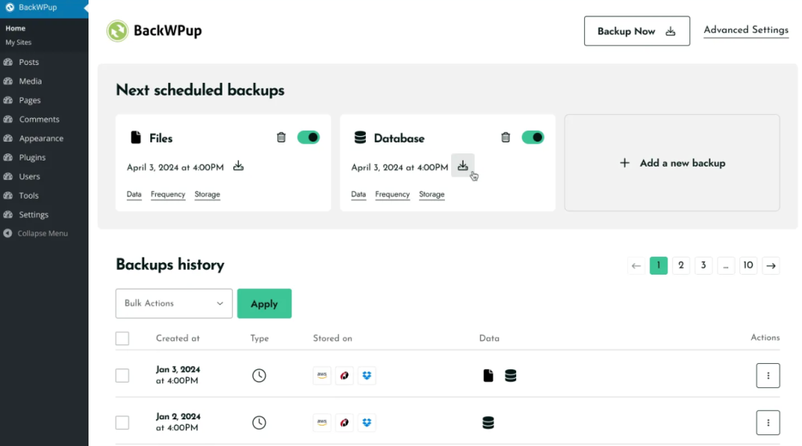Open the Database backup Storage link

pyautogui.click(x=432, y=195)
